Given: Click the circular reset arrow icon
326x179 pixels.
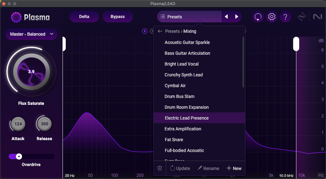Looking at the screenshot, I should tap(258, 17).
